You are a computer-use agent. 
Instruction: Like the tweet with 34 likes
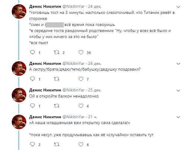[x=81, y=53]
